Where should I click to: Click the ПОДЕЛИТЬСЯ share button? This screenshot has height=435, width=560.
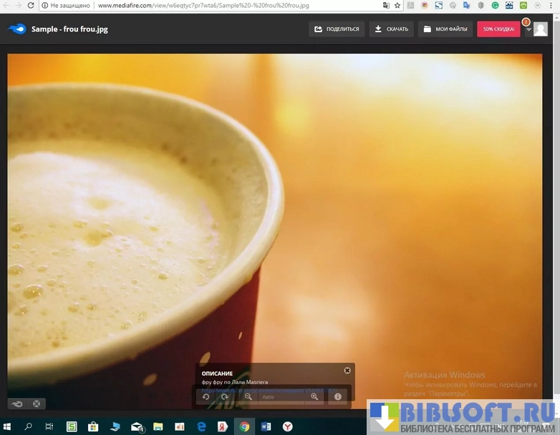[337, 29]
